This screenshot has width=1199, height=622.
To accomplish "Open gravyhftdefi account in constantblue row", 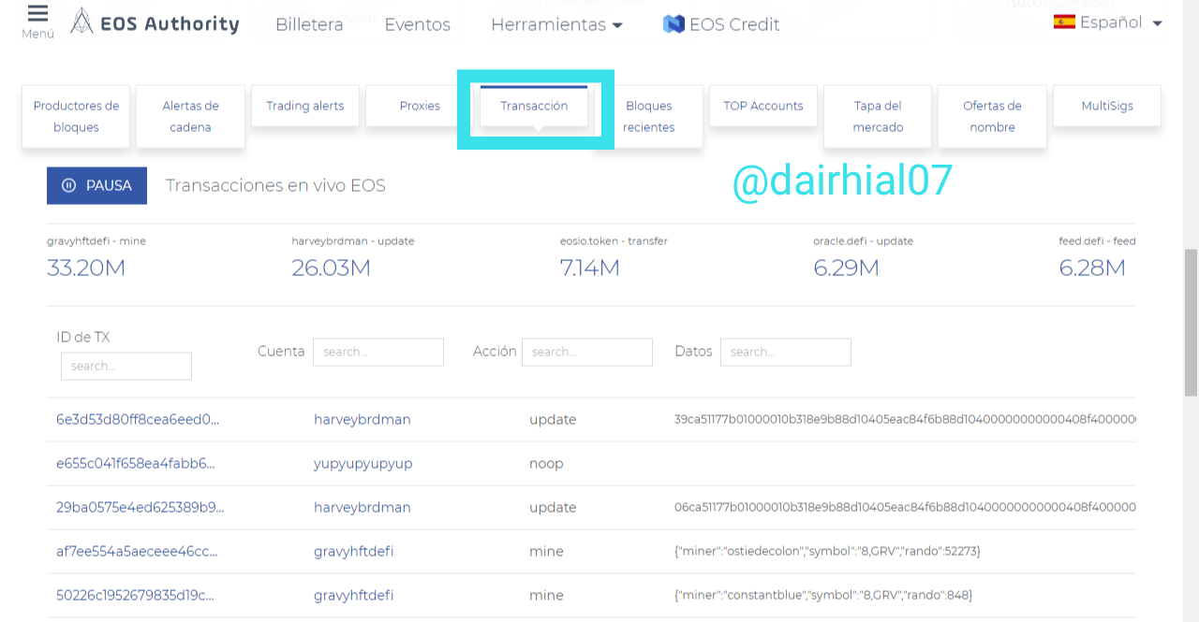I will pyautogui.click(x=354, y=595).
